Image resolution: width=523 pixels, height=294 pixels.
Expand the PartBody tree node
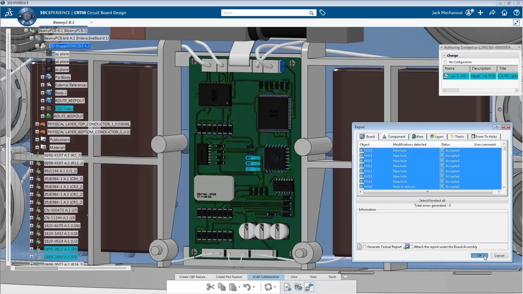(x=42, y=77)
